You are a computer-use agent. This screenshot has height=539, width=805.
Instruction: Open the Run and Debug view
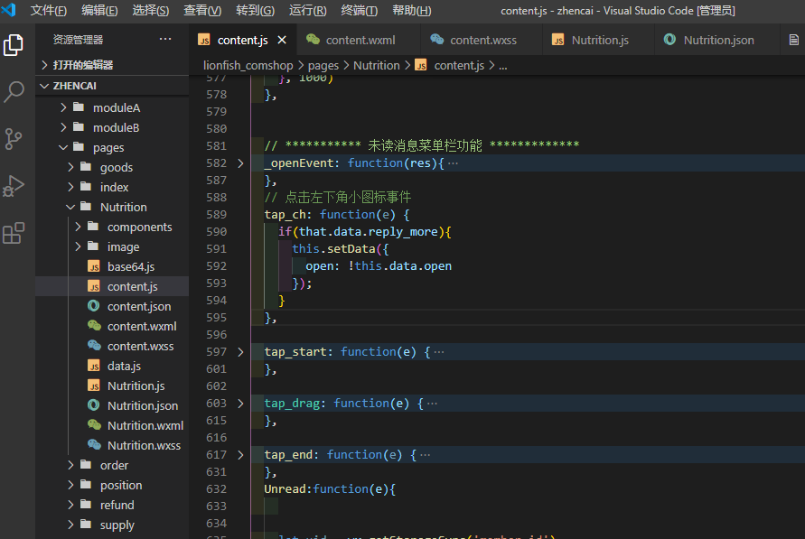14,186
